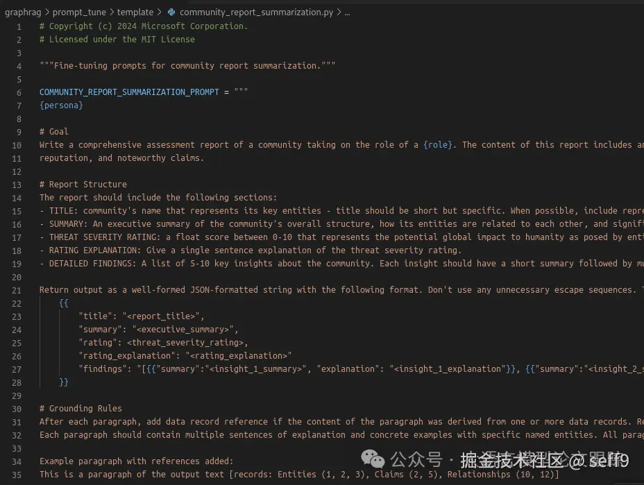Click the '# Grounding Rules' heading
The width and height of the screenshot is (644, 485).
(x=80, y=409)
